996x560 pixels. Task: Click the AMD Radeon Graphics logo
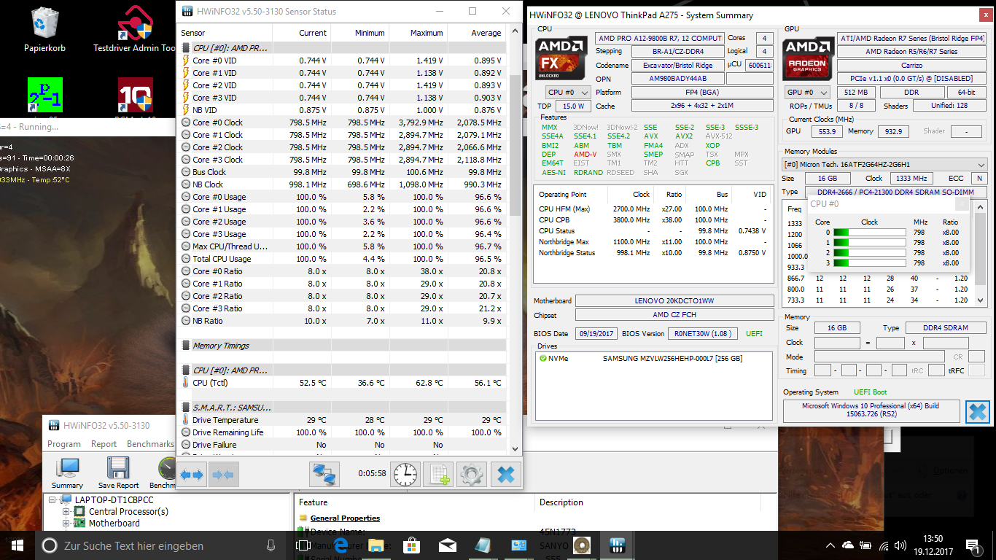(807, 58)
